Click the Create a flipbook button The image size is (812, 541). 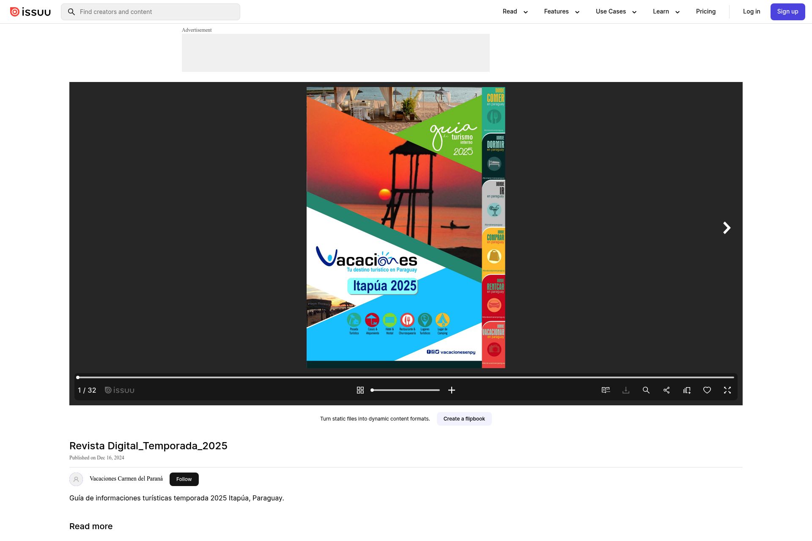[x=464, y=419]
